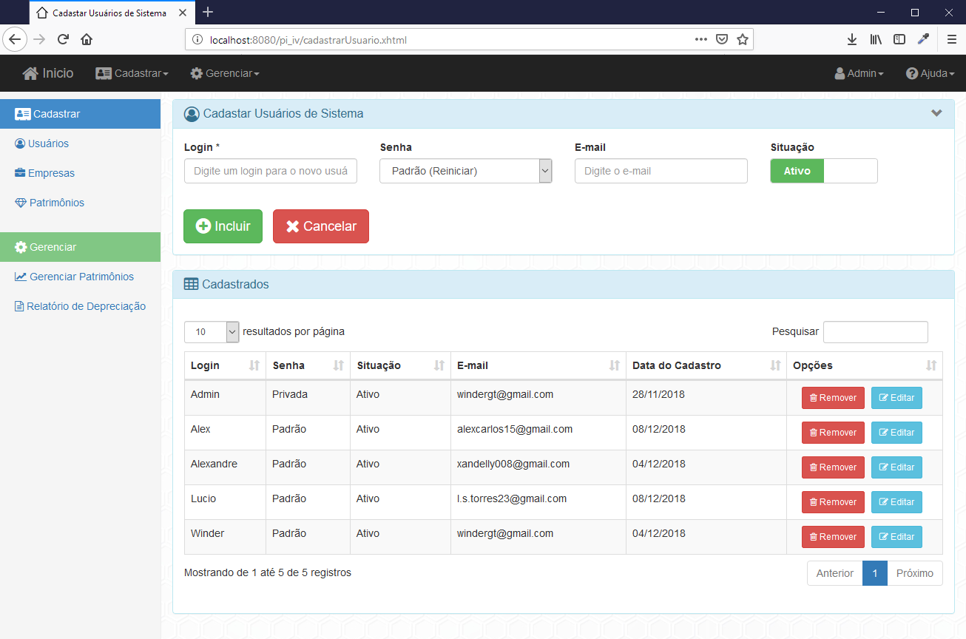Edit the Alex user row
966x639 pixels.
pyautogui.click(x=896, y=433)
